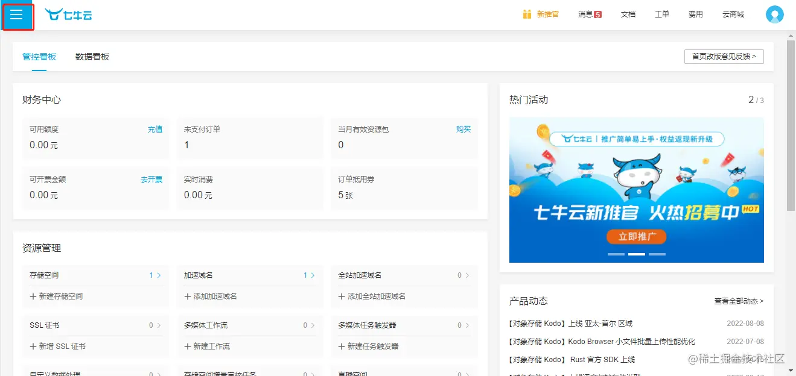Open the hamburger menu at top-left
796x376 pixels.
coord(16,14)
